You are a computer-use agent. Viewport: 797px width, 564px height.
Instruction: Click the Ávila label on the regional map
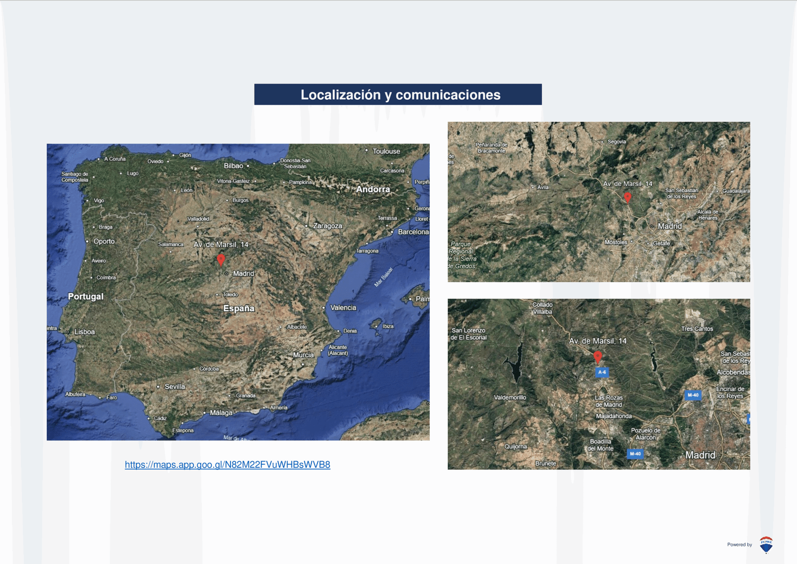tap(543, 187)
